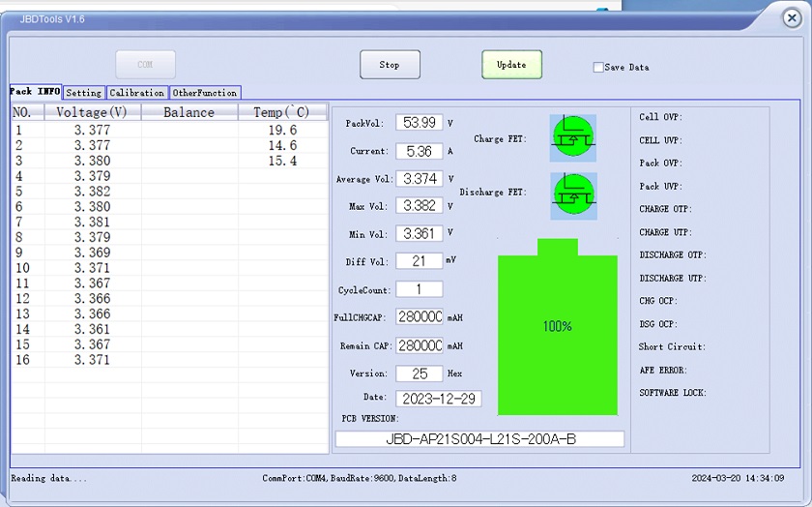812x507 pixels.
Task: Click the Charge FET status icon
Action: pyautogui.click(x=572, y=138)
